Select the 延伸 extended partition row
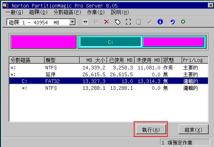 [x=109, y=74]
